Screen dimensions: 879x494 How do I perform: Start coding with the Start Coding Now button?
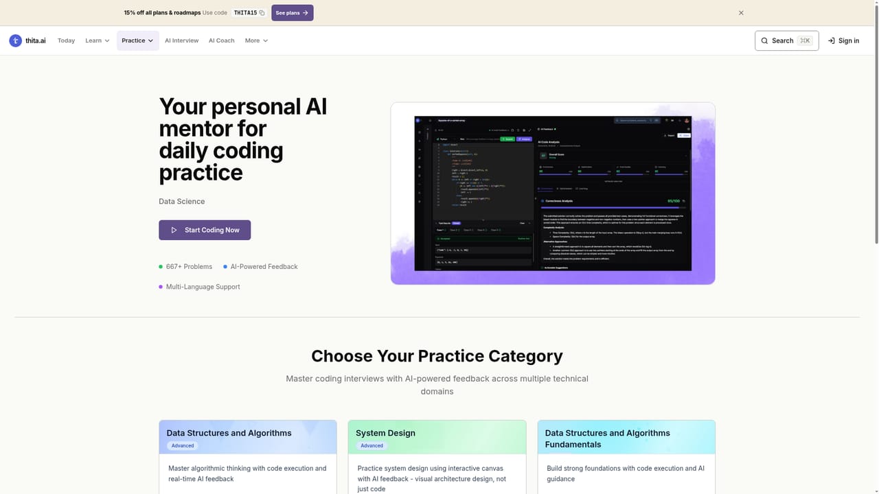click(x=205, y=230)
